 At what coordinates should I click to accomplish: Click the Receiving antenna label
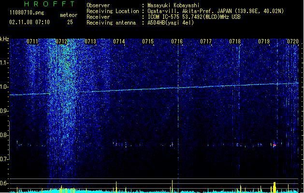tap(111, 23)
